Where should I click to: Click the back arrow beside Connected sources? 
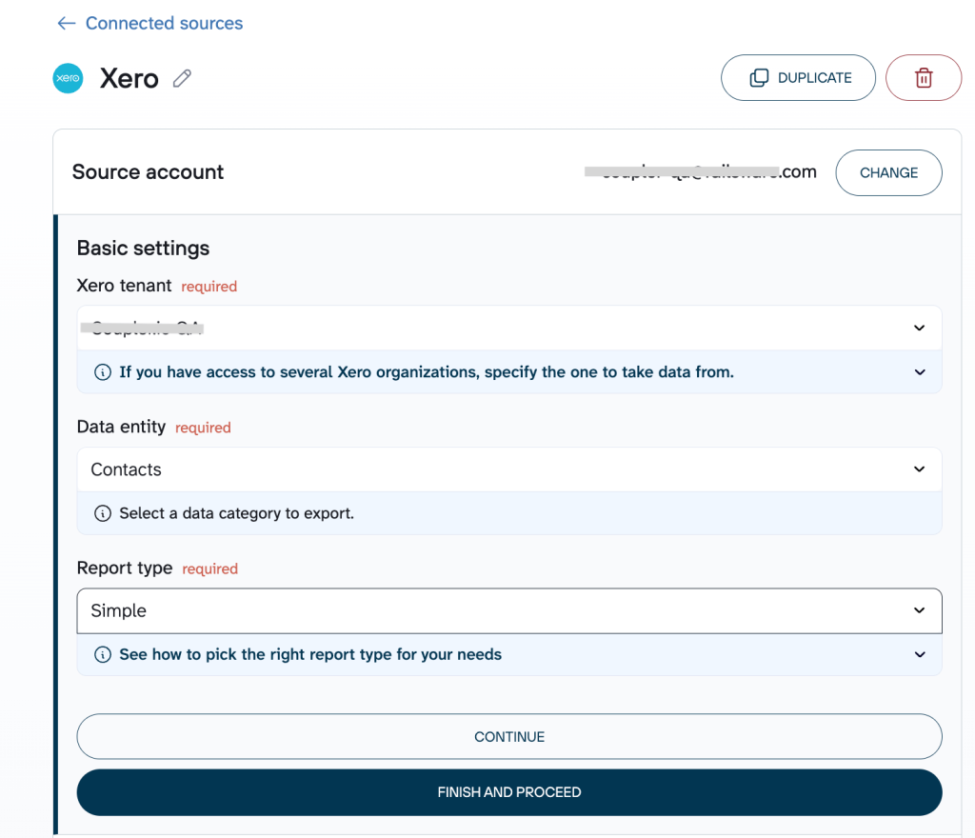click(66, 23)
